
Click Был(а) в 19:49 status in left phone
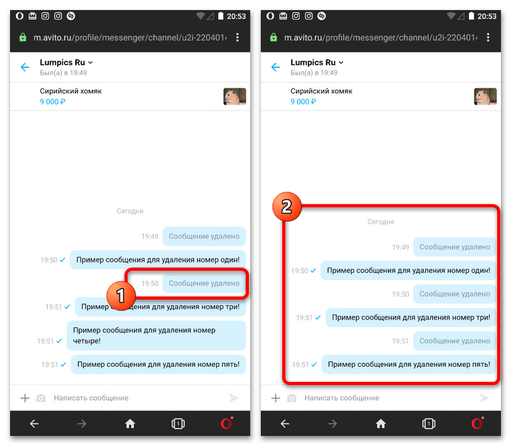(63, 73)
